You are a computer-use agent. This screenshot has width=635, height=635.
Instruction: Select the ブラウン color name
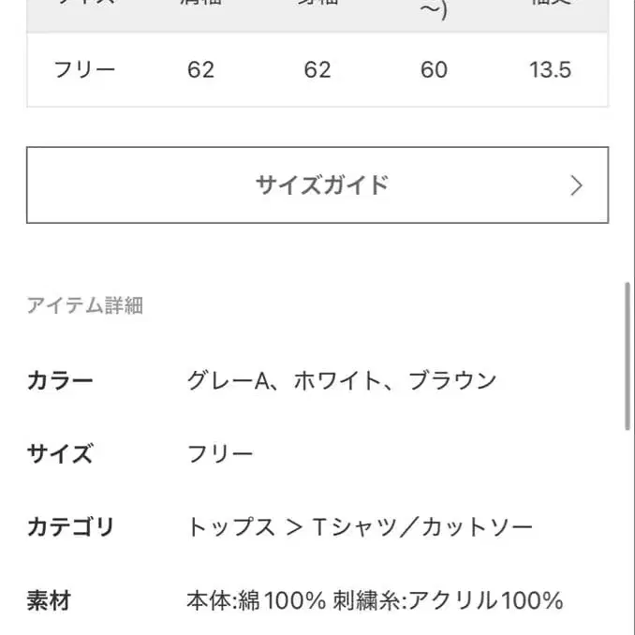452,381
